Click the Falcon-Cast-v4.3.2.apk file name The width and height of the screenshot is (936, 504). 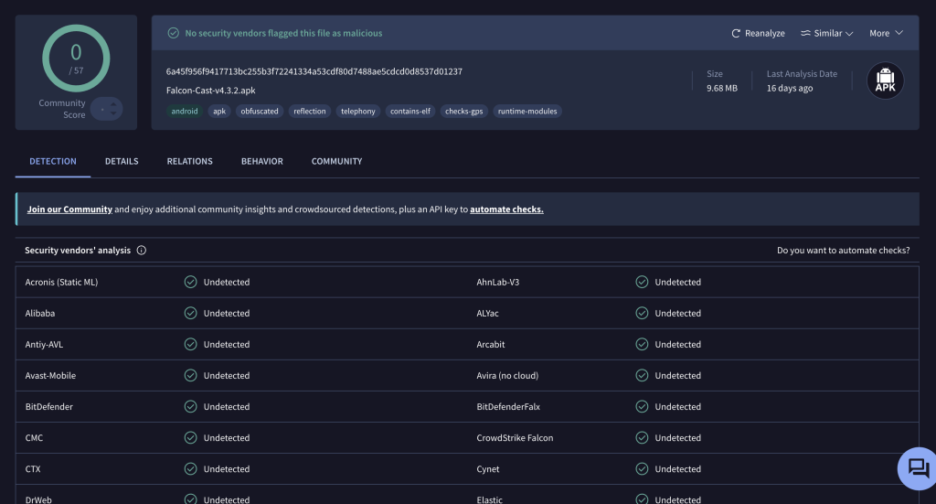tap(211, 91)
